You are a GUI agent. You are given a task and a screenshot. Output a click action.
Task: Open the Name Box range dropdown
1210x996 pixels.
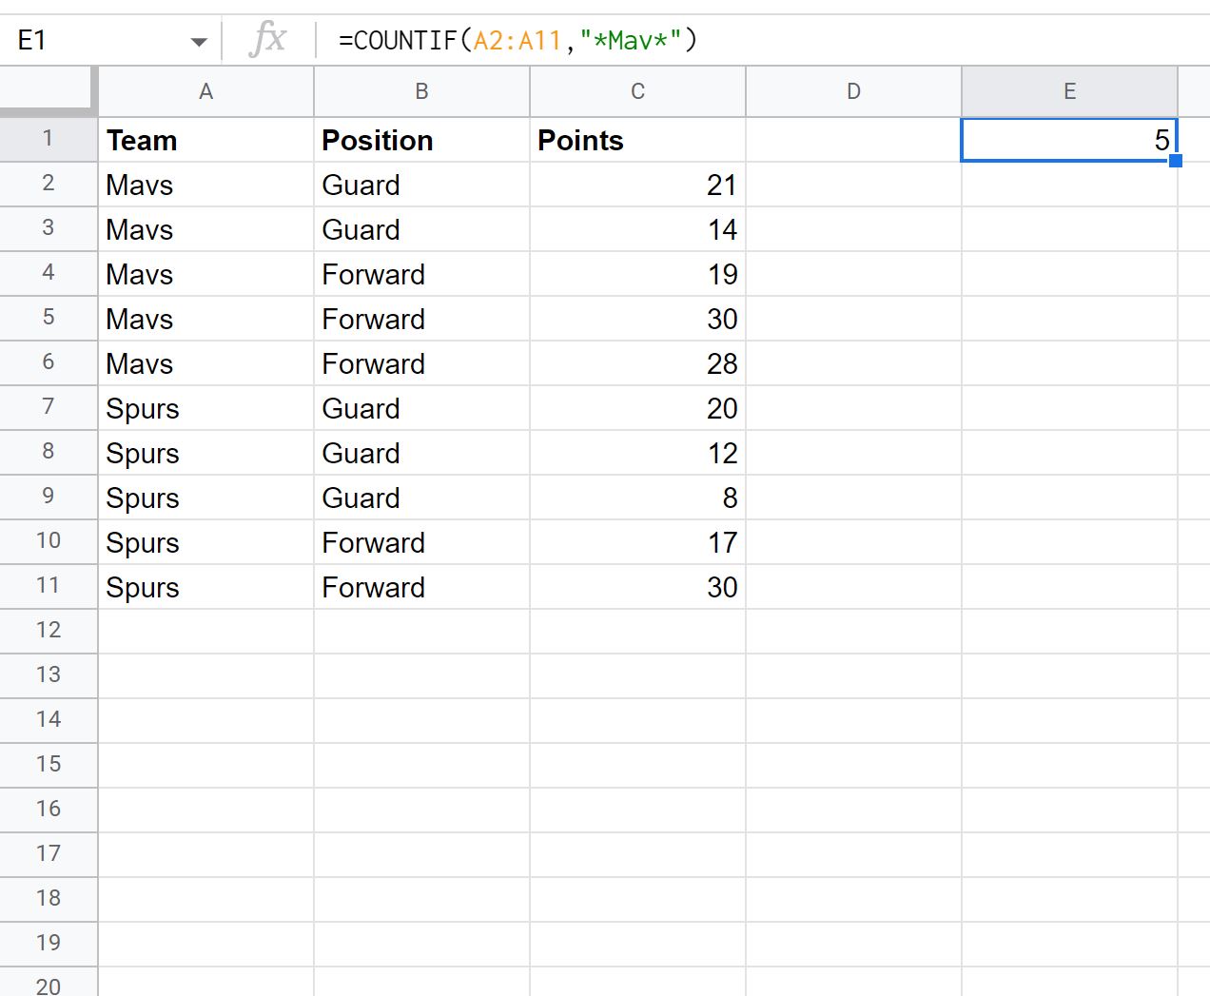[x=199, y=41]
